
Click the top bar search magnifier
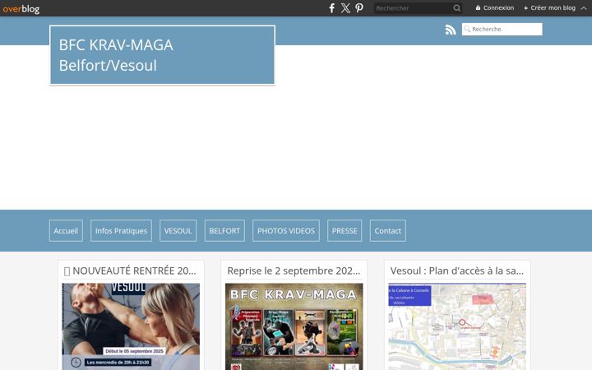coord(456,8)
